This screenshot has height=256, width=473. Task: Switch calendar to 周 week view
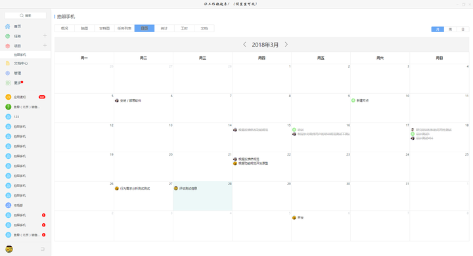click(450, 30)
